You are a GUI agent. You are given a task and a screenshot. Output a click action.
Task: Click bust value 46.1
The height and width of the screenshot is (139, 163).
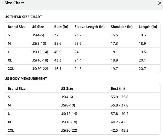[x=58, y=69]
